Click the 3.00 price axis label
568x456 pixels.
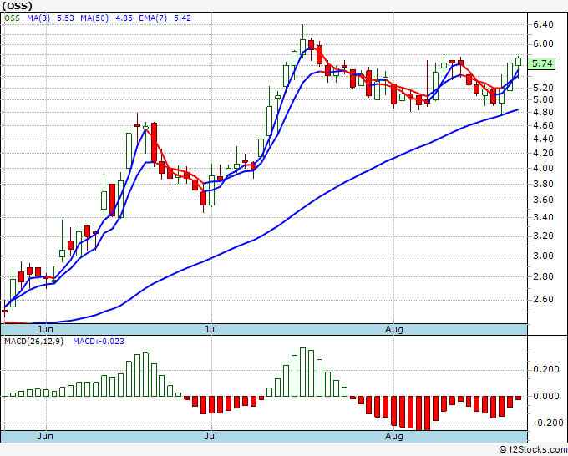coord(543,256)
